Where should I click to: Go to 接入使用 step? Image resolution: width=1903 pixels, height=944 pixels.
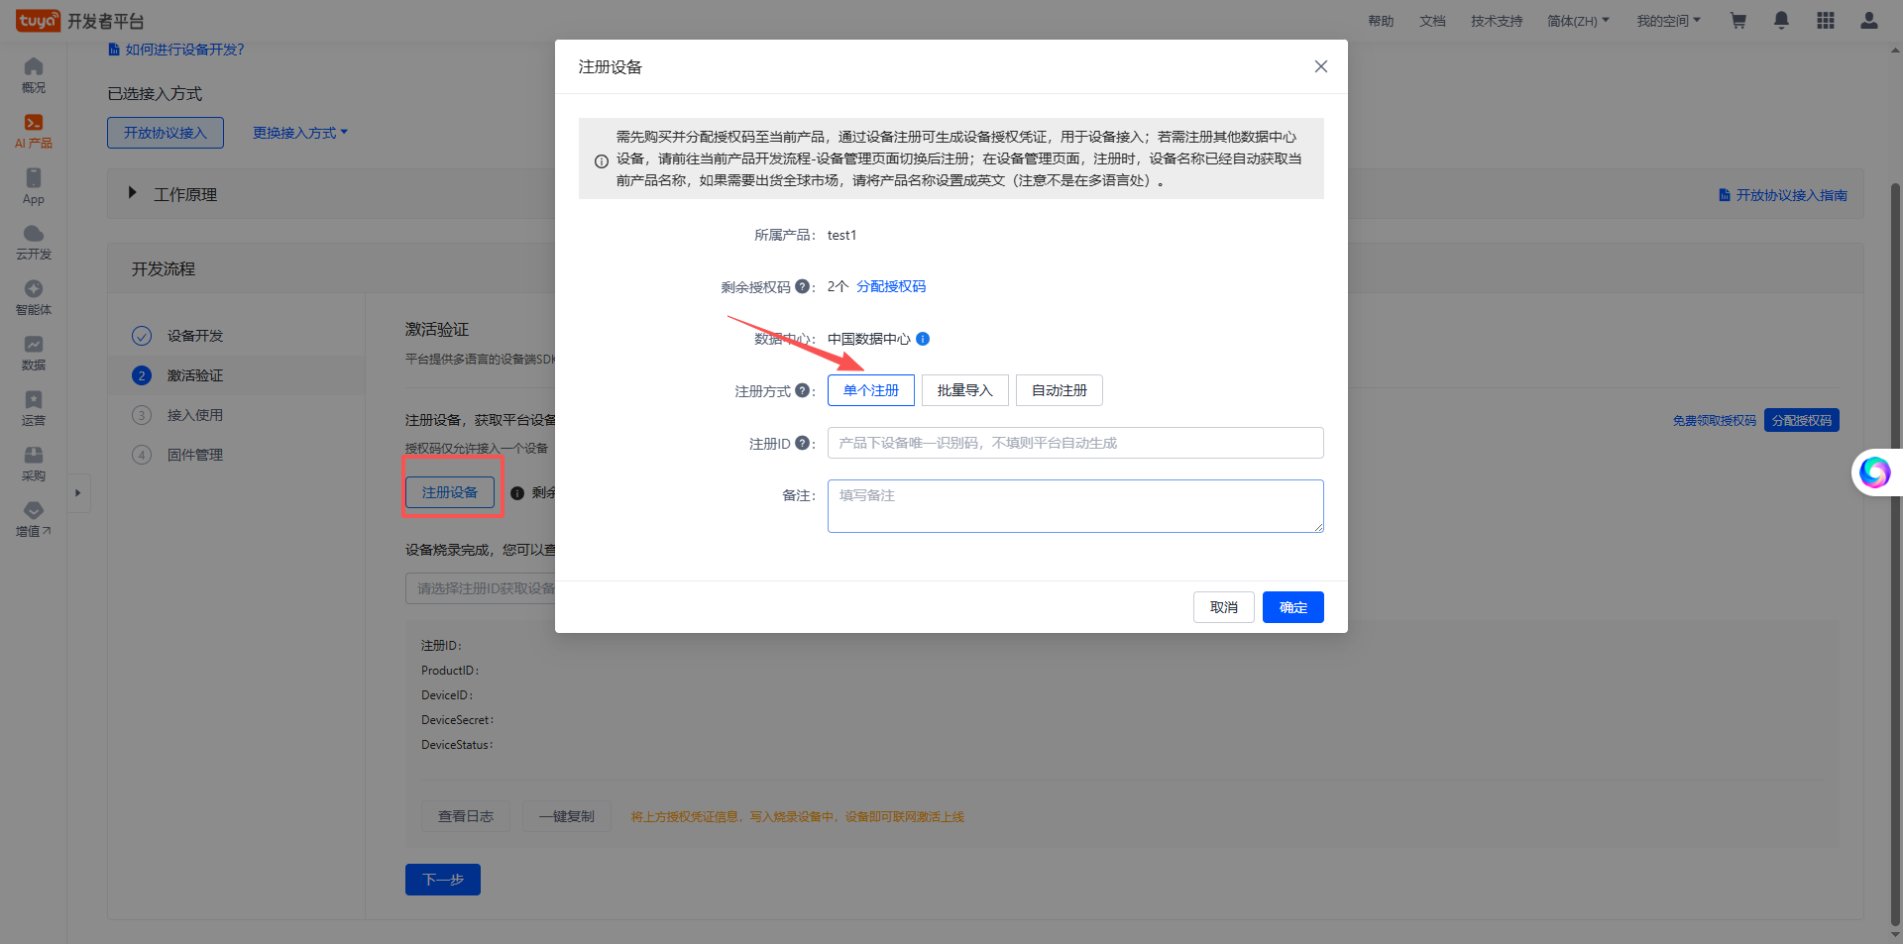click(194, 415)
